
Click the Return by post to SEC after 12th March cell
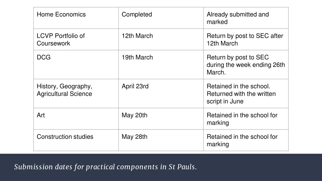[246, 39]
